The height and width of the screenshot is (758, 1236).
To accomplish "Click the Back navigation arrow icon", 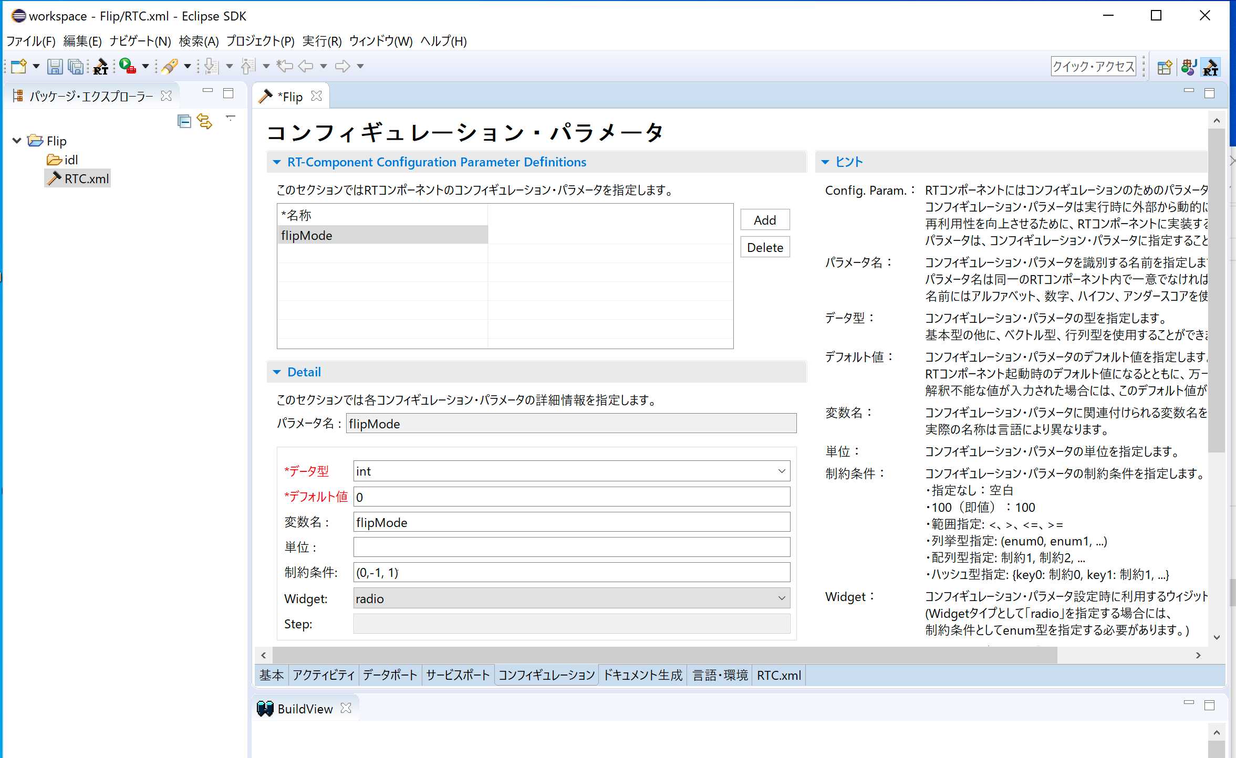I will pos(306,66).
